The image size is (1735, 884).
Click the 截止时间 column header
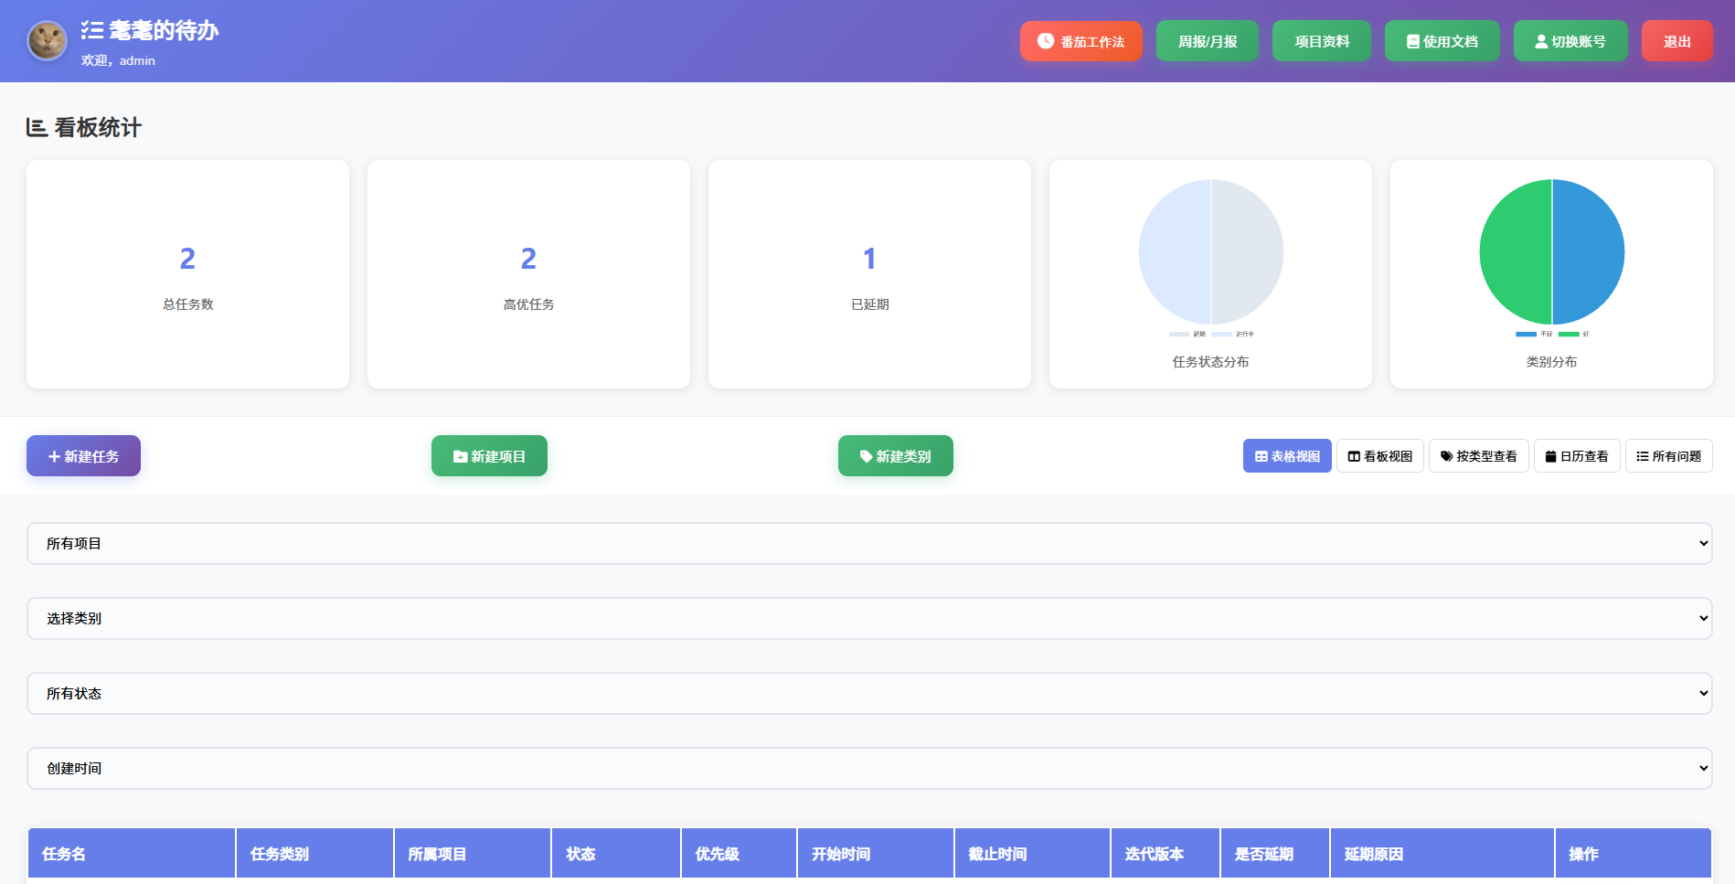(997, 854)
